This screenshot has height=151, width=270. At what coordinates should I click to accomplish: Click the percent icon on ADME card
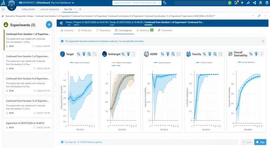pos(163,54)
